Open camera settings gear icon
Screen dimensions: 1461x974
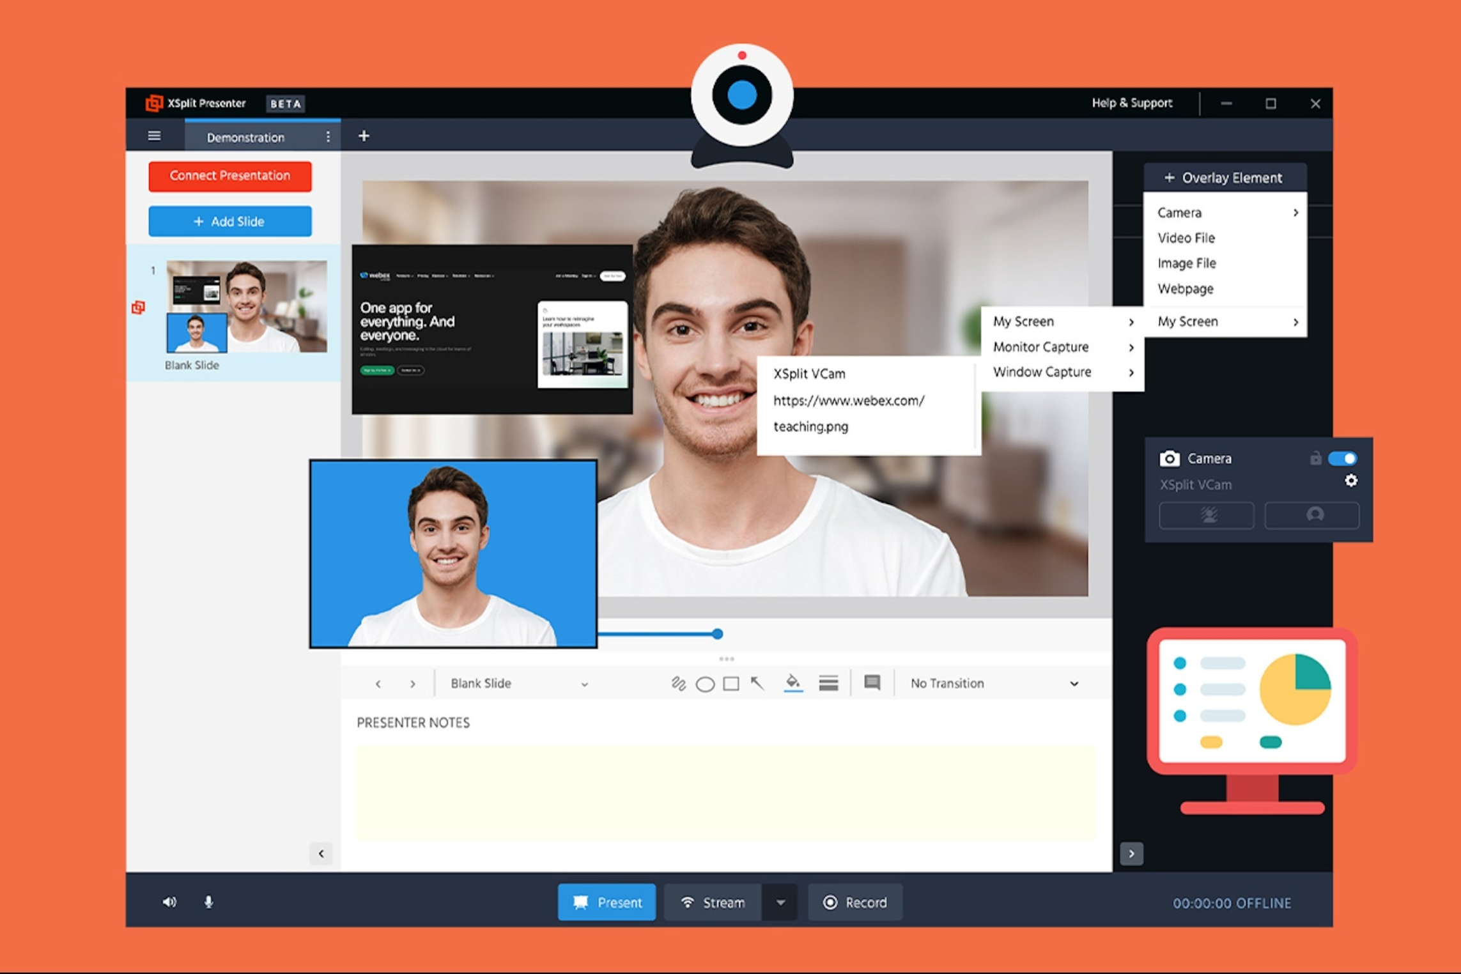tap(1350, 481)
